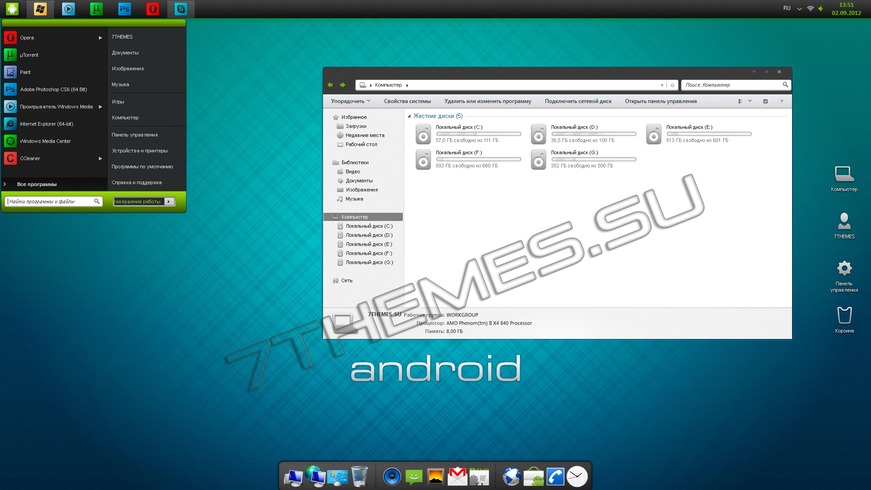Click Подключить сетевой диск
871x490 pixels.
click(x=578, y=101)
